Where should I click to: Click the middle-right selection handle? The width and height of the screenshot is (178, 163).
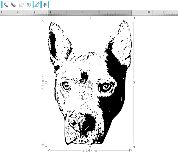click(x=134, y=83)
